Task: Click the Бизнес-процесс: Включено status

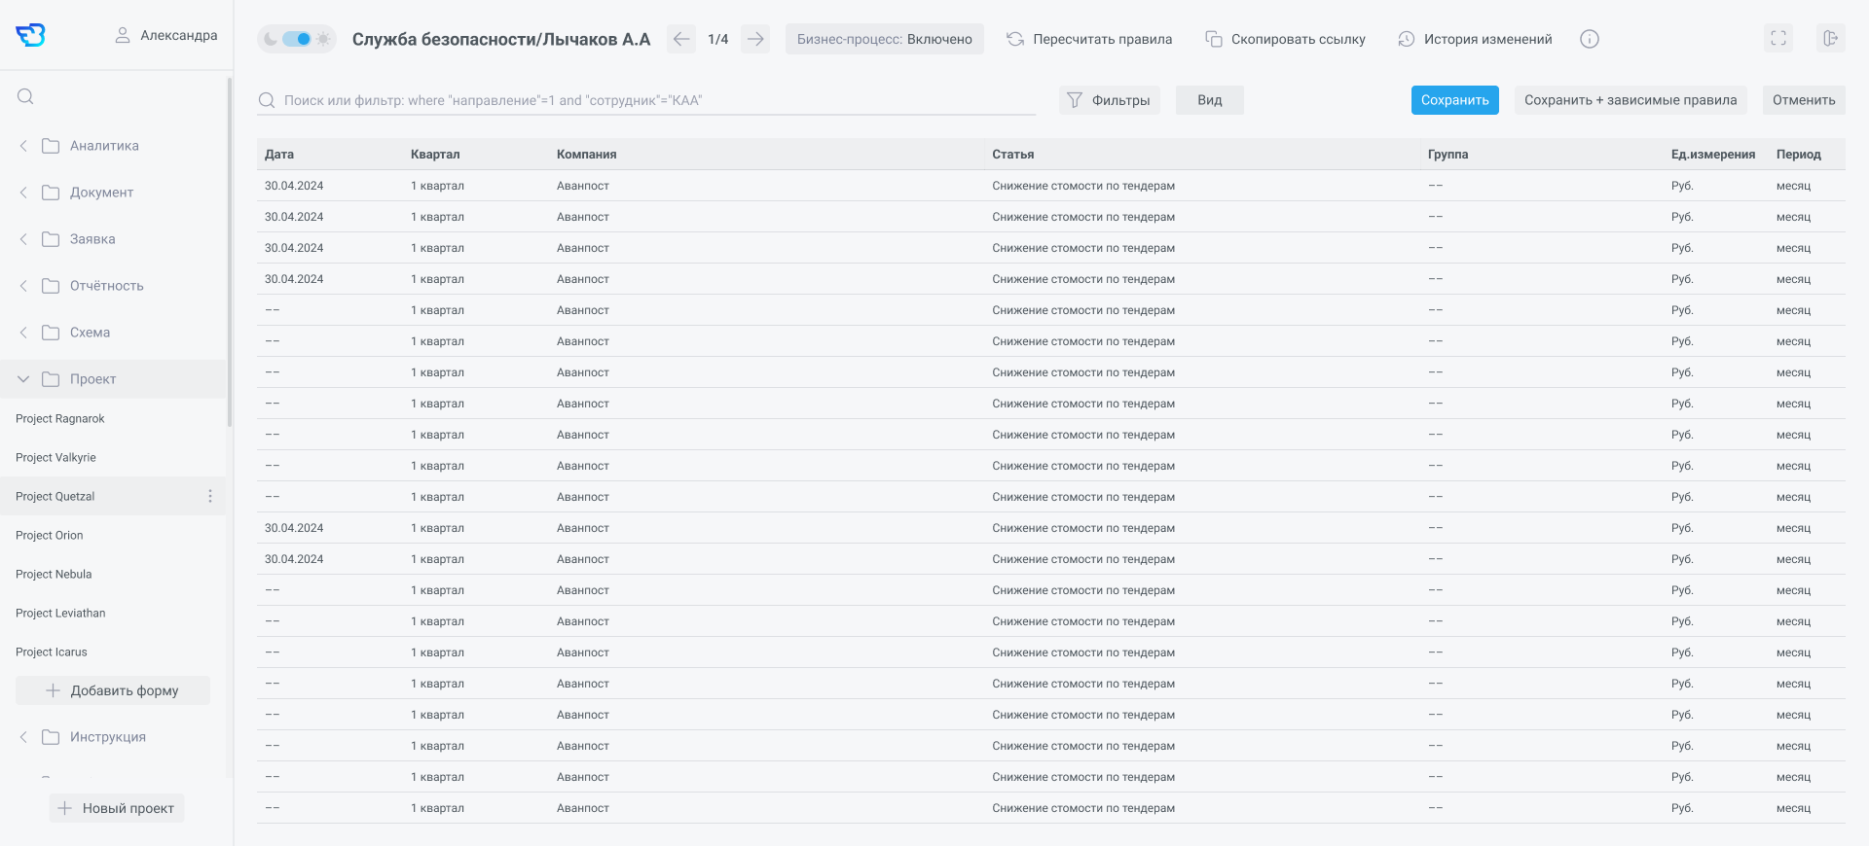Action: coord(885,39)
